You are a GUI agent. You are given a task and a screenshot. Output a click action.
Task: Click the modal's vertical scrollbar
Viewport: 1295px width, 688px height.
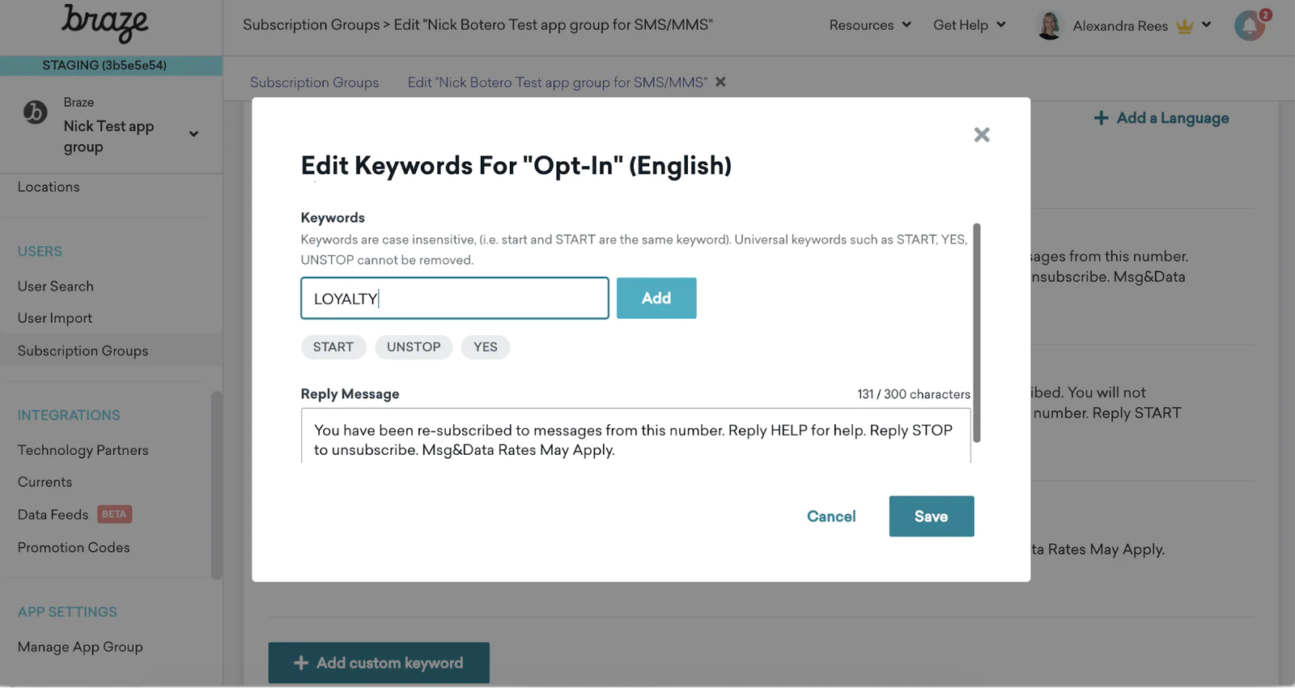[977, 333]
